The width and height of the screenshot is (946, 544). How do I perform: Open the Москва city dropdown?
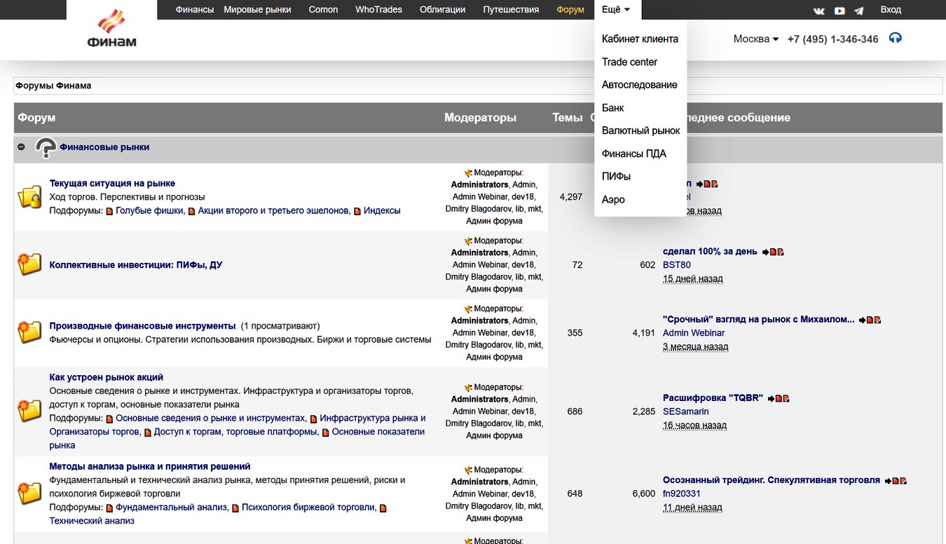click(x=756, y=39)
